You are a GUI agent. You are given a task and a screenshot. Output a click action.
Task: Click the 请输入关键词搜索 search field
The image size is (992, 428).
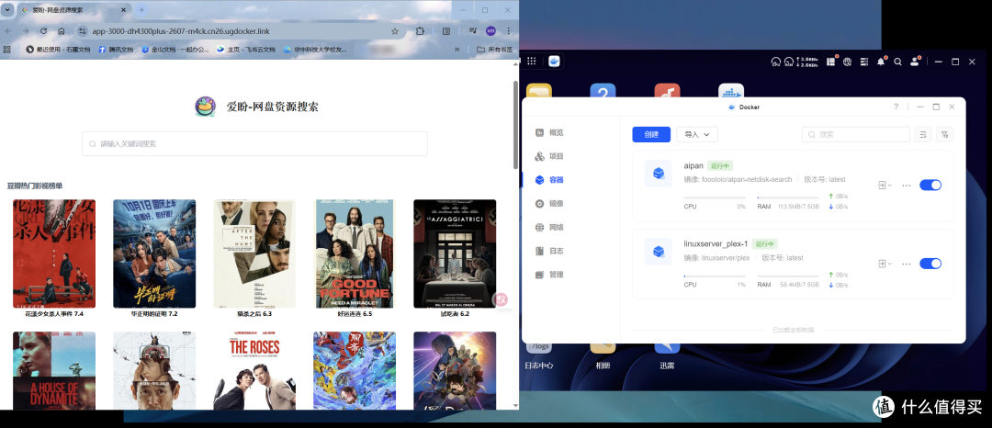[254, 143]
